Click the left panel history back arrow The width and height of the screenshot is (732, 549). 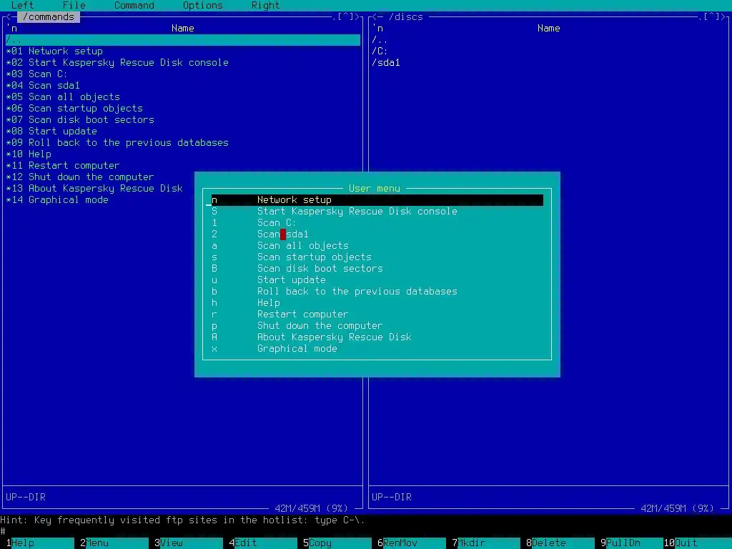[9, 17]
